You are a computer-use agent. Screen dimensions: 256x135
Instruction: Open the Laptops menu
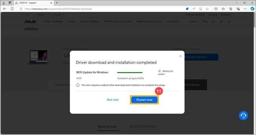(x=71, y=21)
